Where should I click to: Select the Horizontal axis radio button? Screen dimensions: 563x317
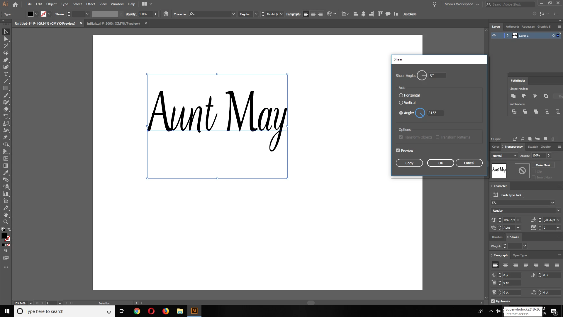401,95
